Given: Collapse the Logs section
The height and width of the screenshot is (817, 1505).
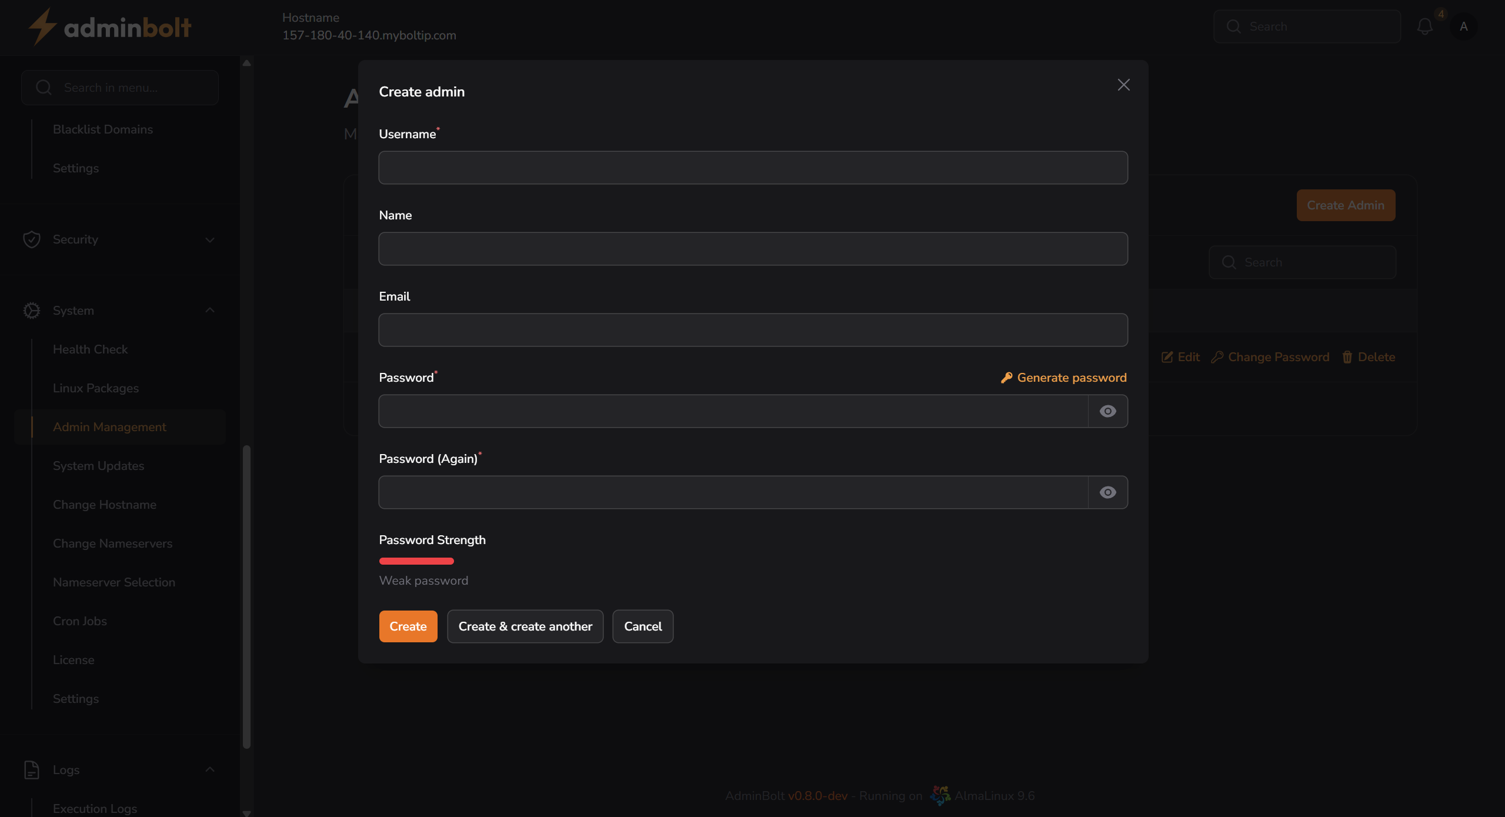Looking at the screenshot, I should tap(210, 769).
